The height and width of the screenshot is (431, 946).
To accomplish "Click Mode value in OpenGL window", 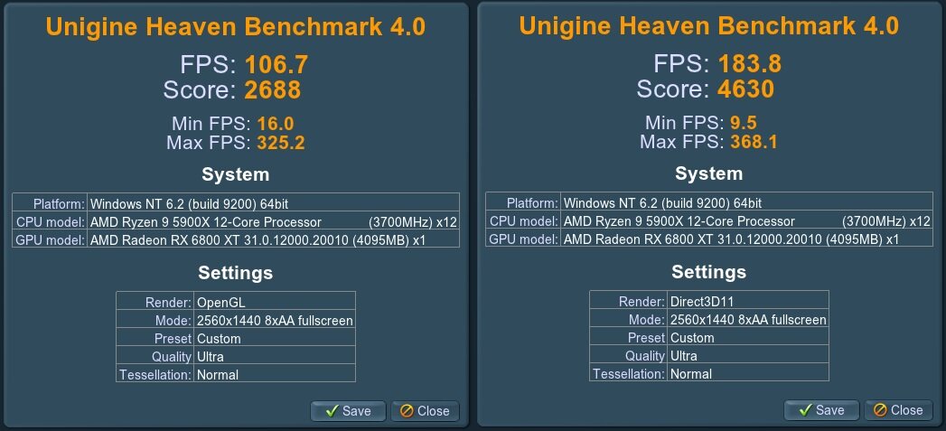I will click(275, 320).
